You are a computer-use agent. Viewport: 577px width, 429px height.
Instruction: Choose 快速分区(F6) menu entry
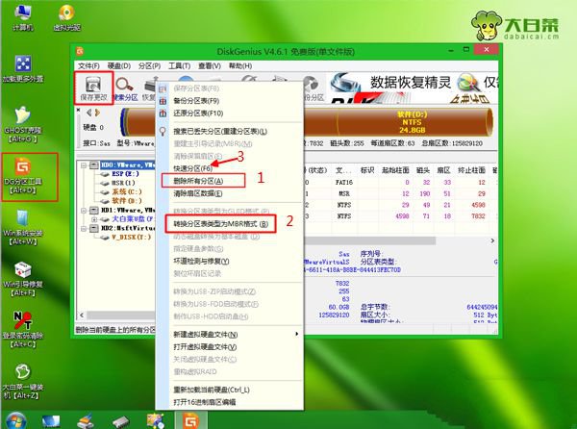(193, 168)
